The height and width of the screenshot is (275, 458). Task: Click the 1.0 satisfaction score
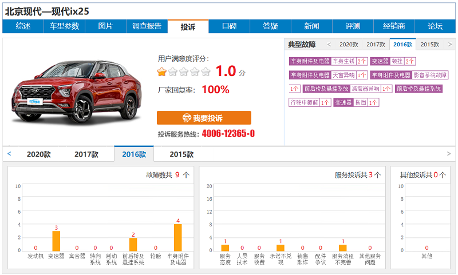[x=226, y=71]
